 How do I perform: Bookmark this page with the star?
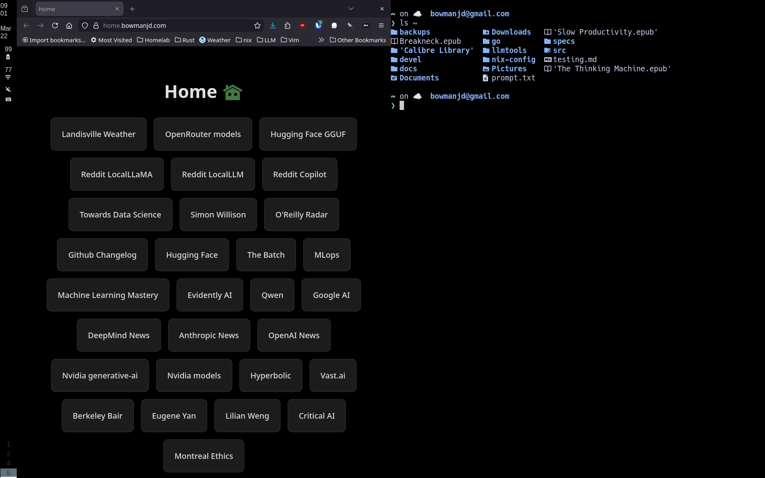click(x=257, y=25)
